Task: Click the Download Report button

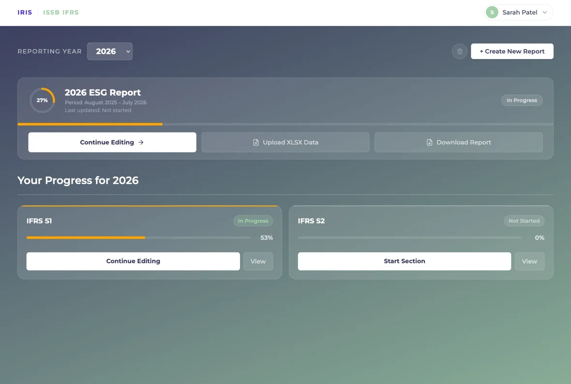Action: click(458, 142)
